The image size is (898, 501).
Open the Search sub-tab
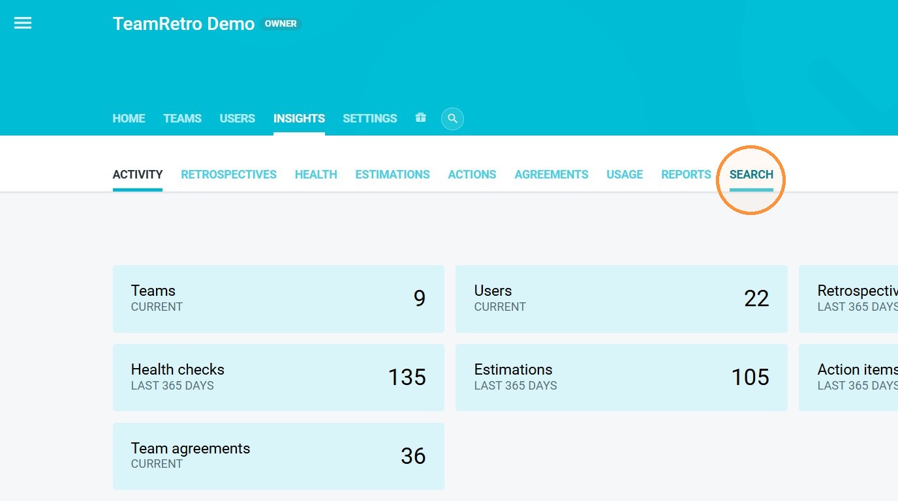click(751, 175)
